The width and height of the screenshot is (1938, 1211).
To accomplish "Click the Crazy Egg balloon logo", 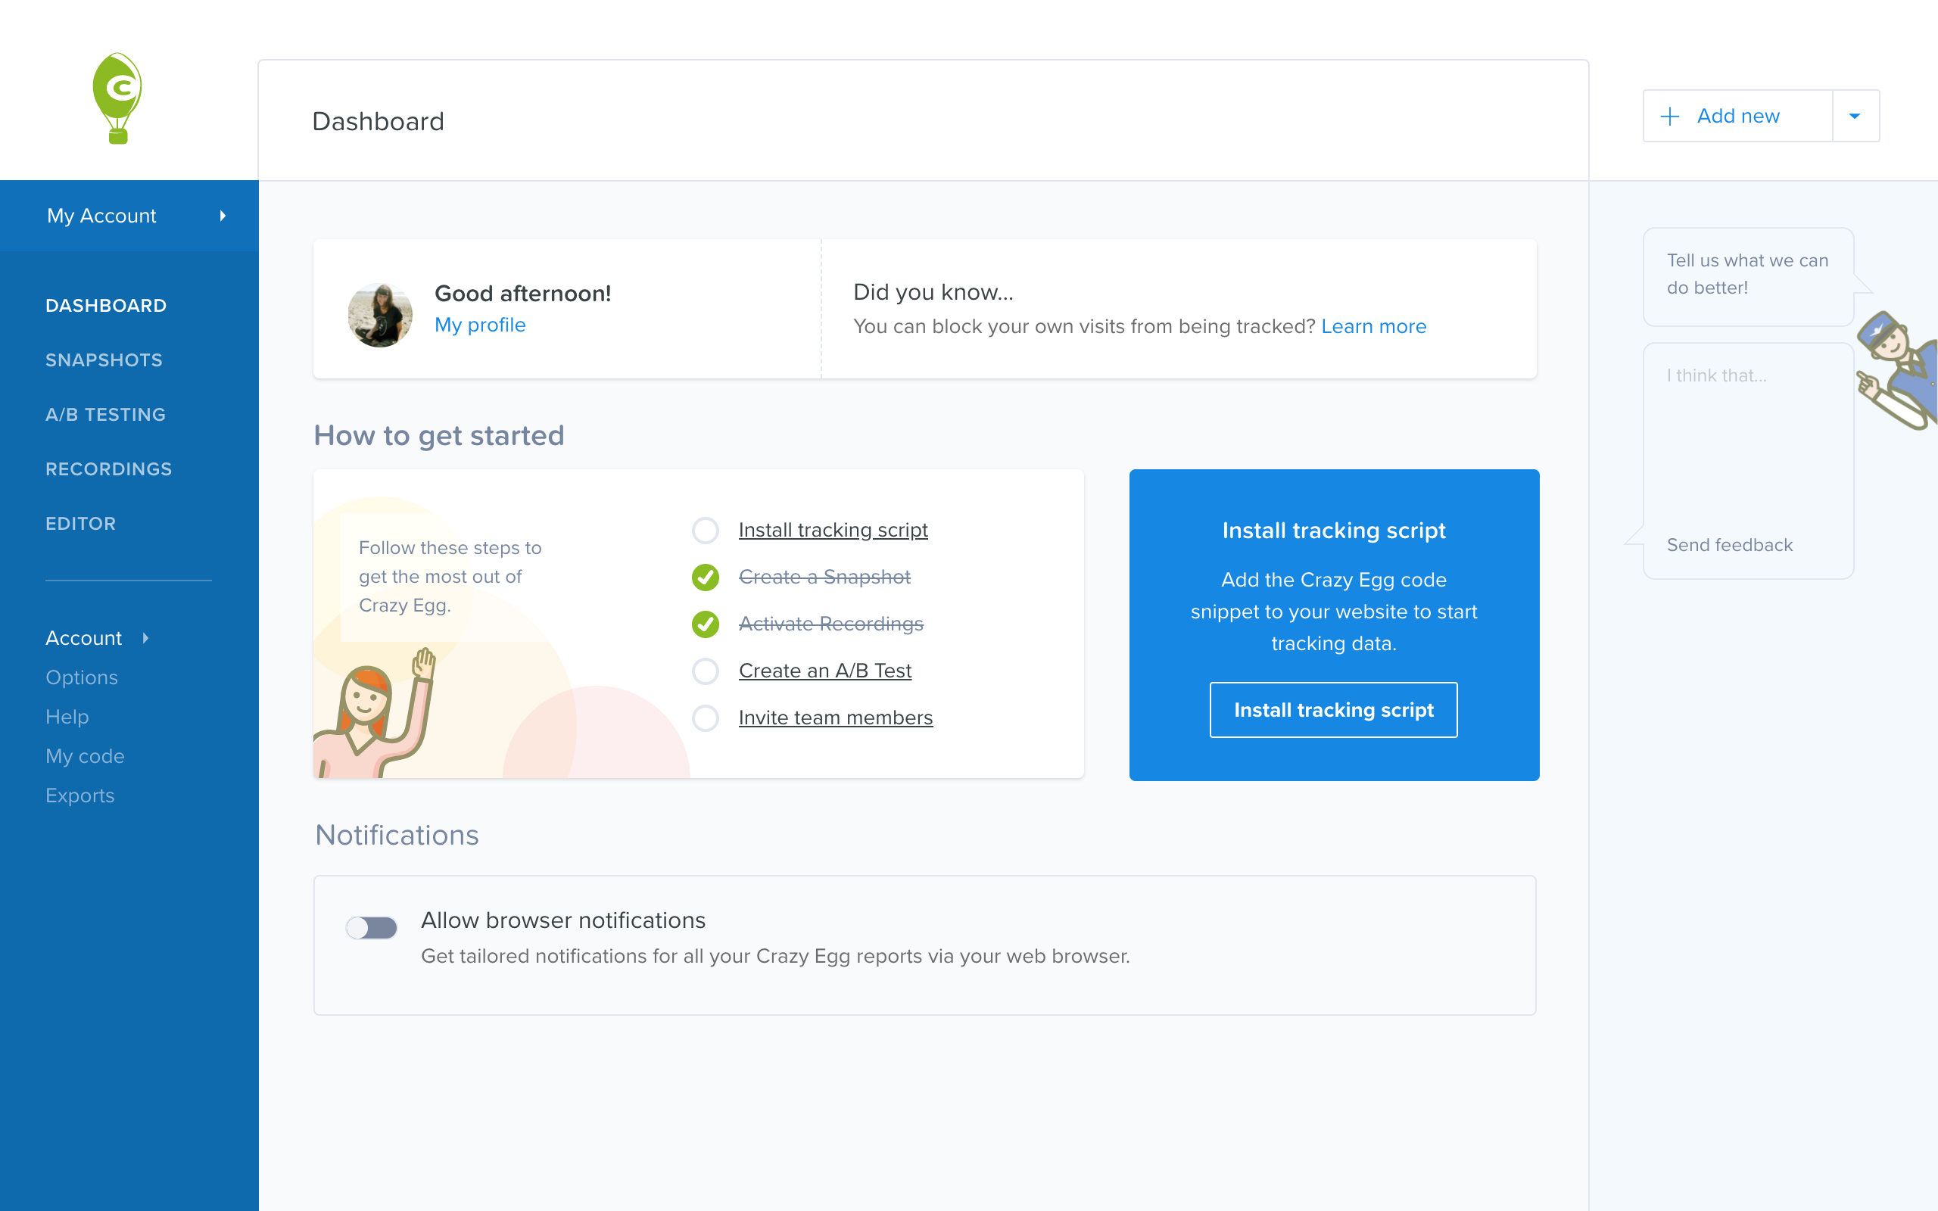I will [118, 98].
